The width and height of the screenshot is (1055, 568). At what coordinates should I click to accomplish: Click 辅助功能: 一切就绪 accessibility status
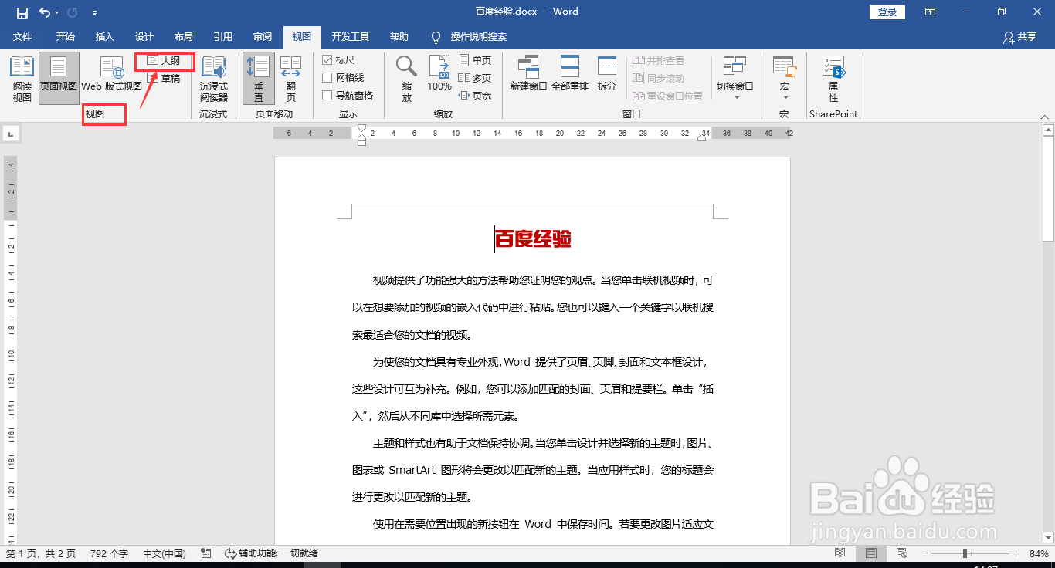(271, 553)
